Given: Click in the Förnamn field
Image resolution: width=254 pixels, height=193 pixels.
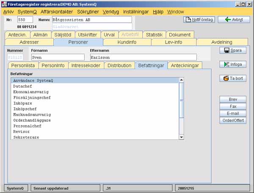Looking at the screenshot, I should (58, 57).
